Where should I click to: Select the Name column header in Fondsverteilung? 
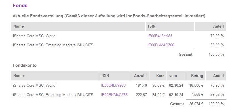78,26
